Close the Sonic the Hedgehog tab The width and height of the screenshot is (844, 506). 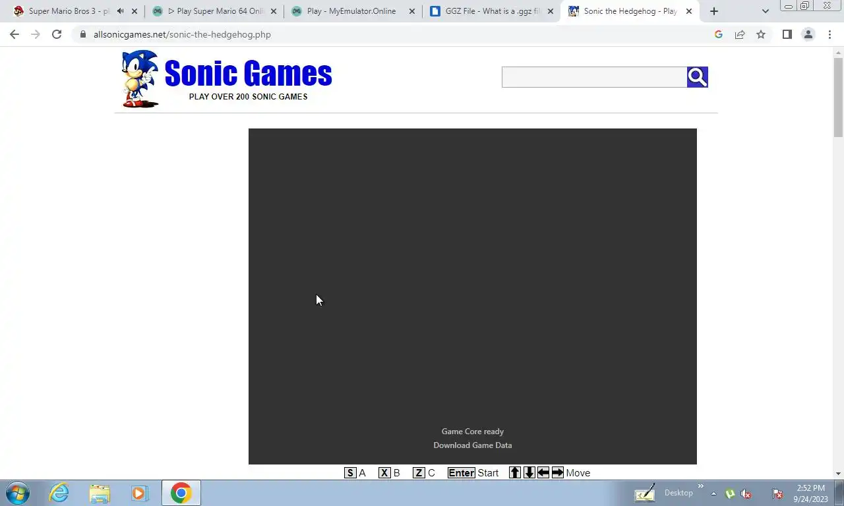pos(689,11)
